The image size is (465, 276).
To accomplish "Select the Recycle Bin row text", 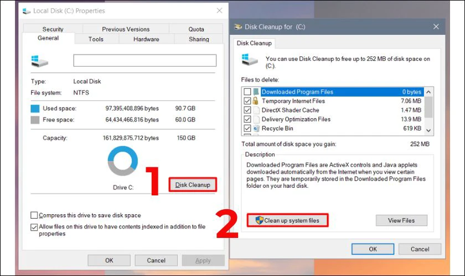I will (277, 129).
